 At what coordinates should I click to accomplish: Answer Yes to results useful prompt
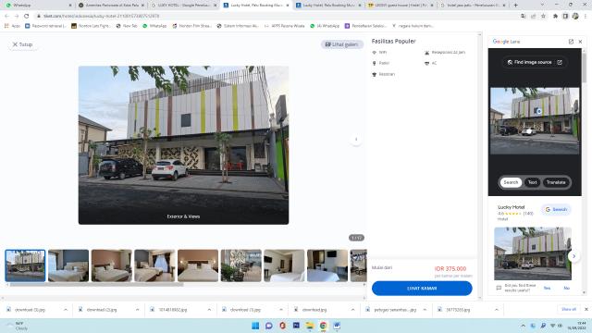click(547, 288)
